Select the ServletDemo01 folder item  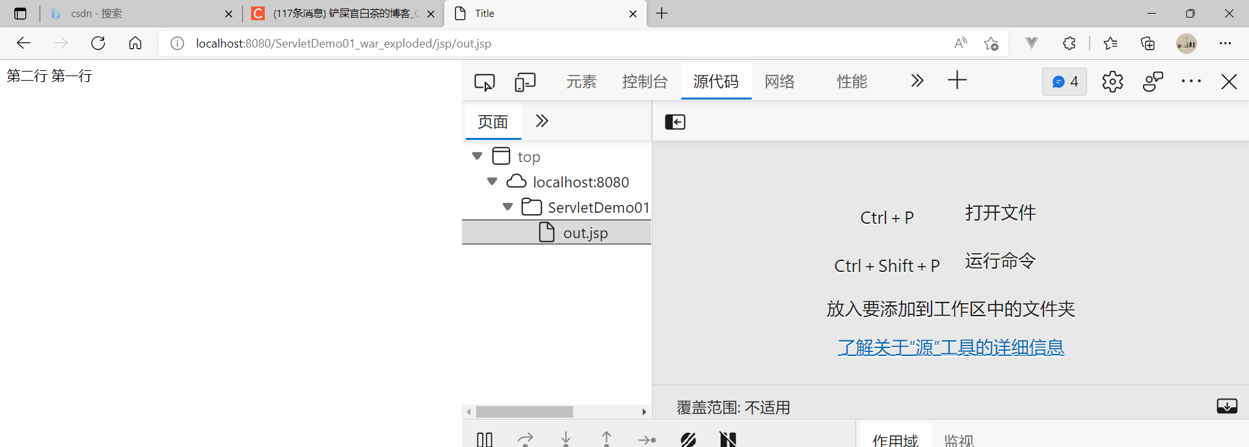coord(598,208)
